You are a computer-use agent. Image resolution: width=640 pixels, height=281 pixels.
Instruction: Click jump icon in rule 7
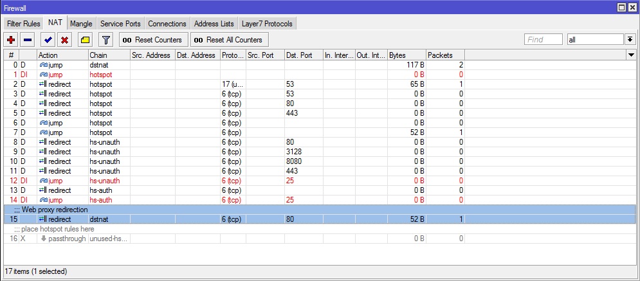43,132
